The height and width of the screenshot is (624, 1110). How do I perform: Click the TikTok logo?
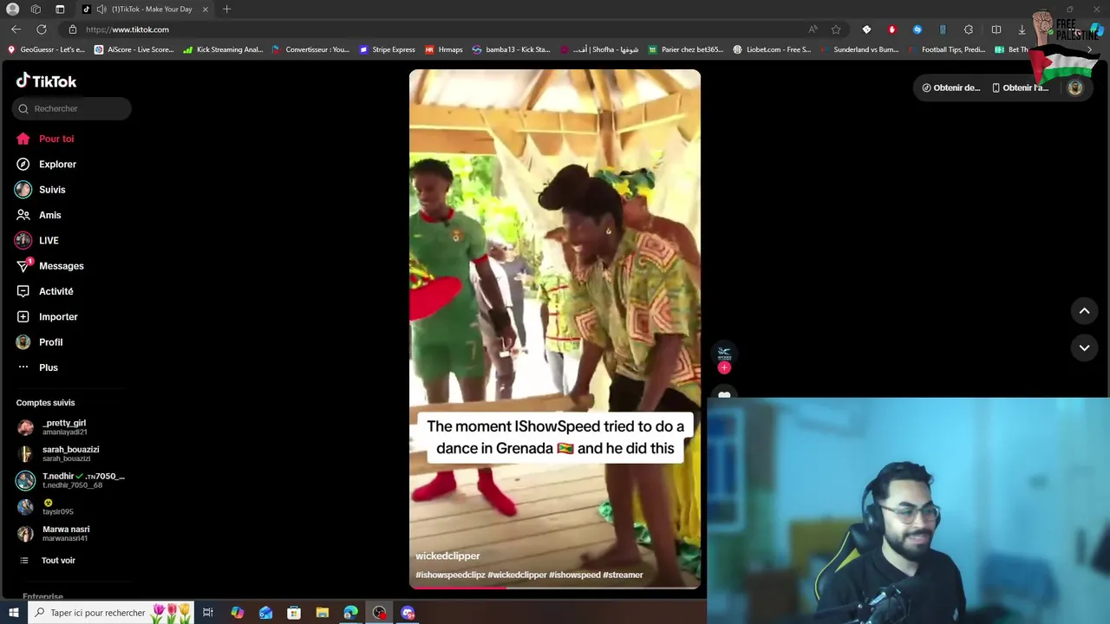click(46, 81)
